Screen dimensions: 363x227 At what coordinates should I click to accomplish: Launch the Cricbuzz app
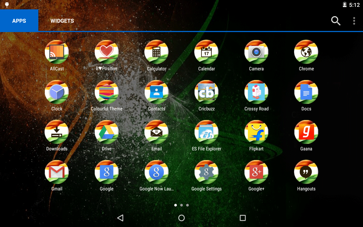click(x=206, y=92)
